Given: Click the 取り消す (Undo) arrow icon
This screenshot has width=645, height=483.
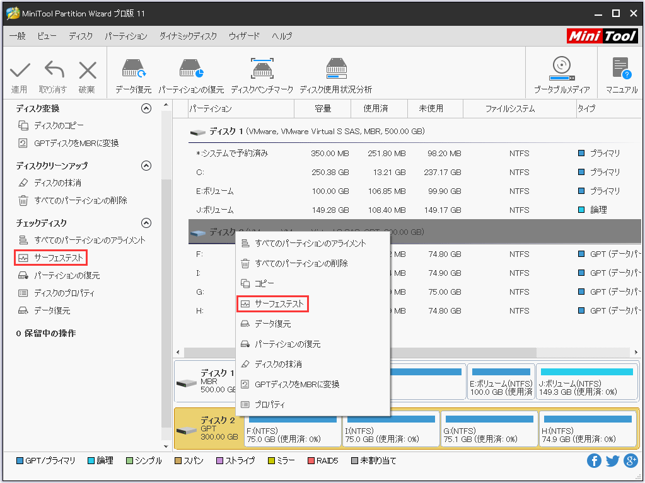Looking at the screenshot, I should tap(54, 68).
